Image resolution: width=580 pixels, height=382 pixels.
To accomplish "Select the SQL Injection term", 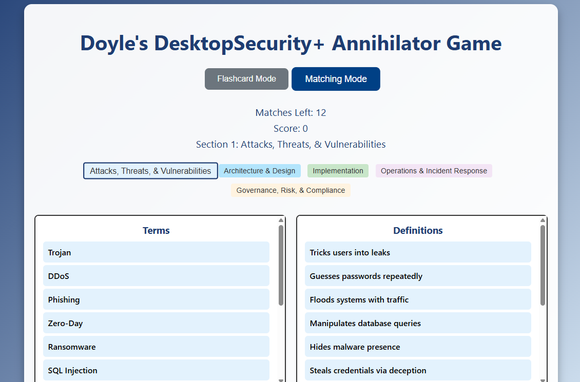I will click(156, 370).
